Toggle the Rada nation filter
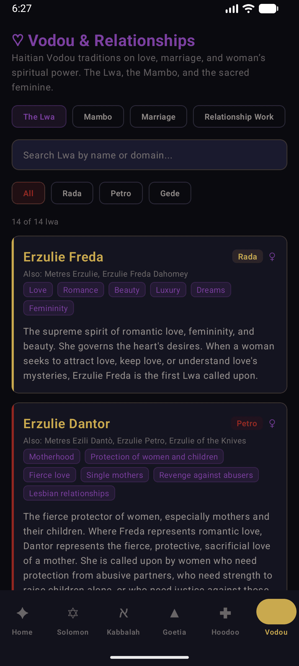This screenshot has height=666, width=299. pos(72,193)
